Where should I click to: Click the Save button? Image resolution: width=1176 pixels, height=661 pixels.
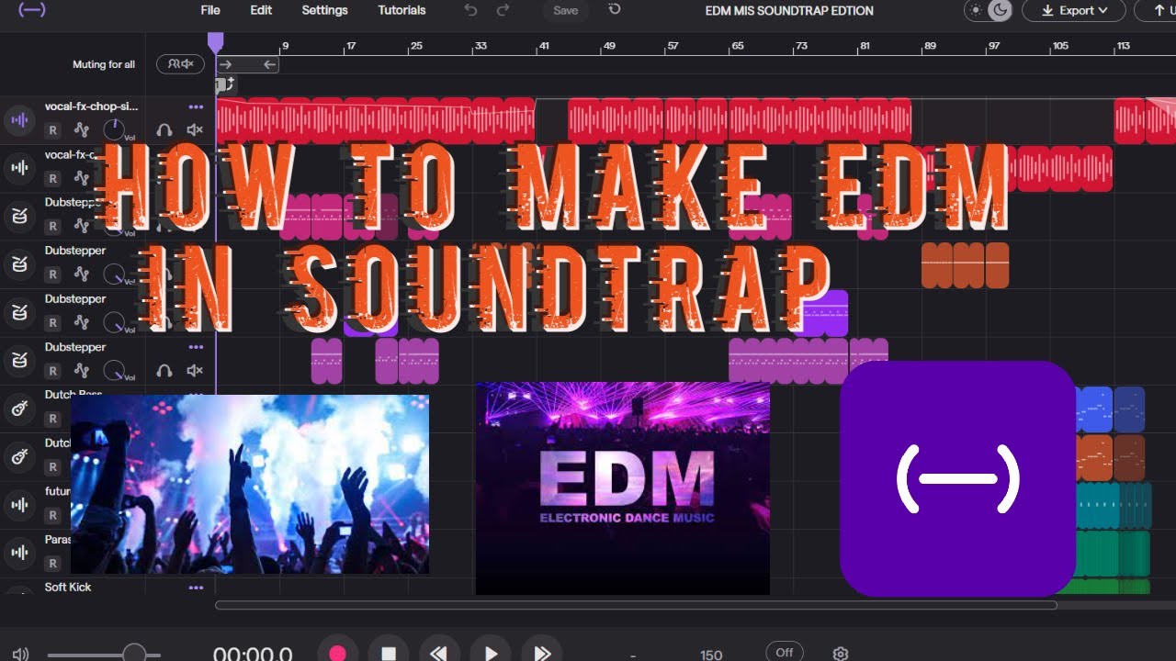click(566, 10)
